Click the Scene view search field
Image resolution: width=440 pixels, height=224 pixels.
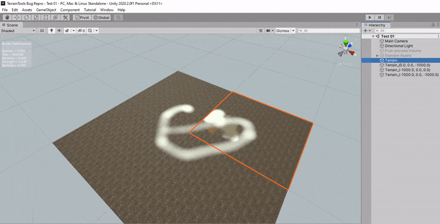(329, 31)
